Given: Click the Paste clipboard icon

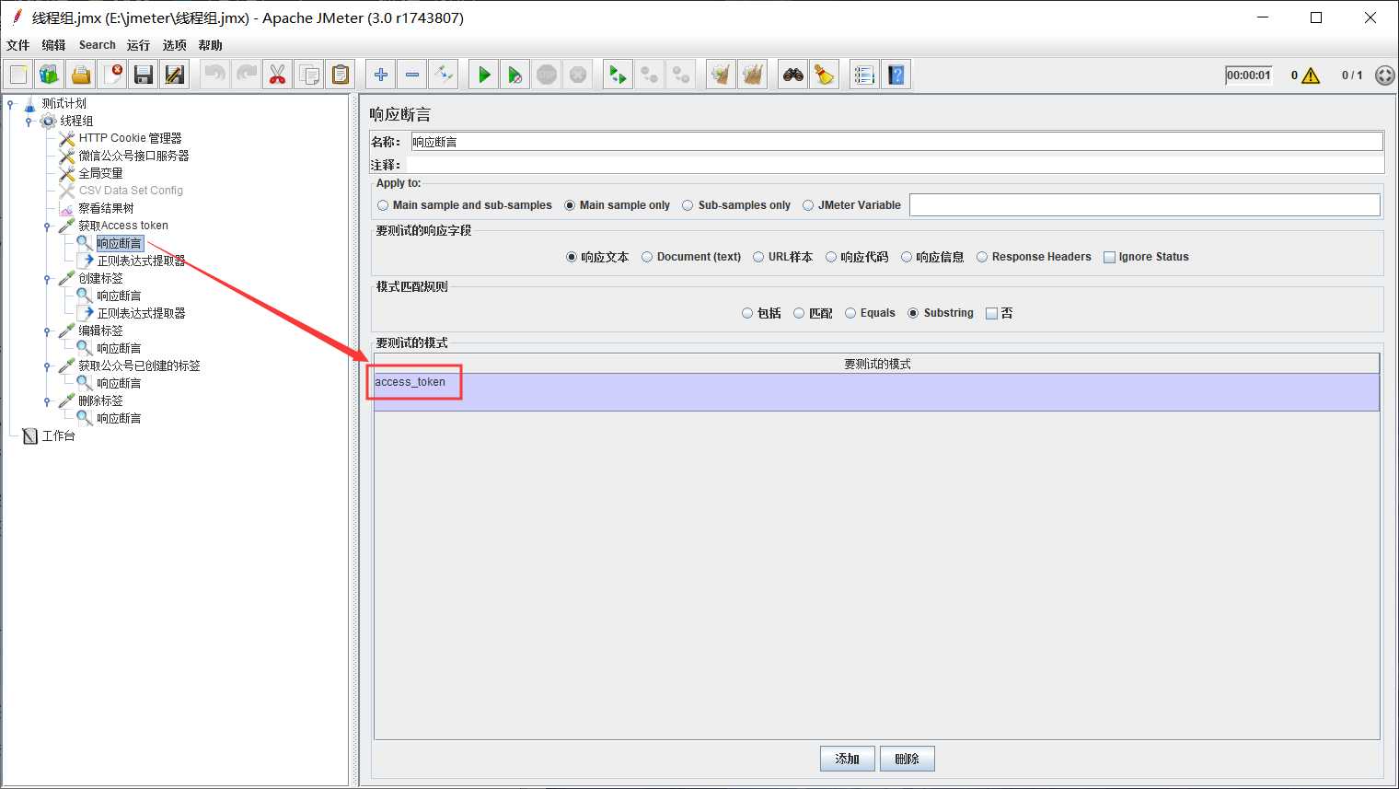Looking at the screenshot, I should click(341, 75).
